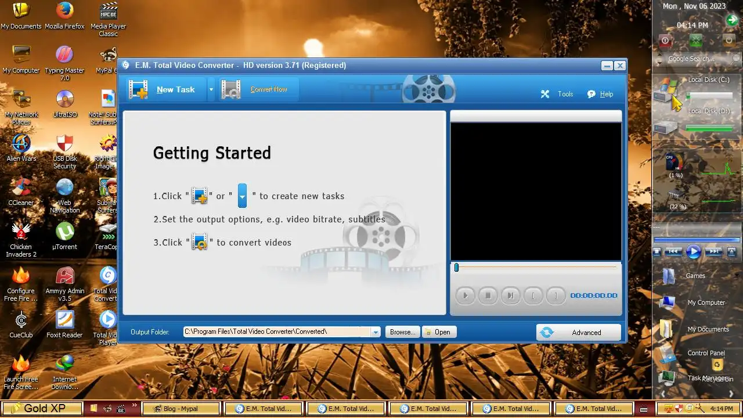
Task: Expand the Output Folder dropdown arrow
Action: coord(376,332)
